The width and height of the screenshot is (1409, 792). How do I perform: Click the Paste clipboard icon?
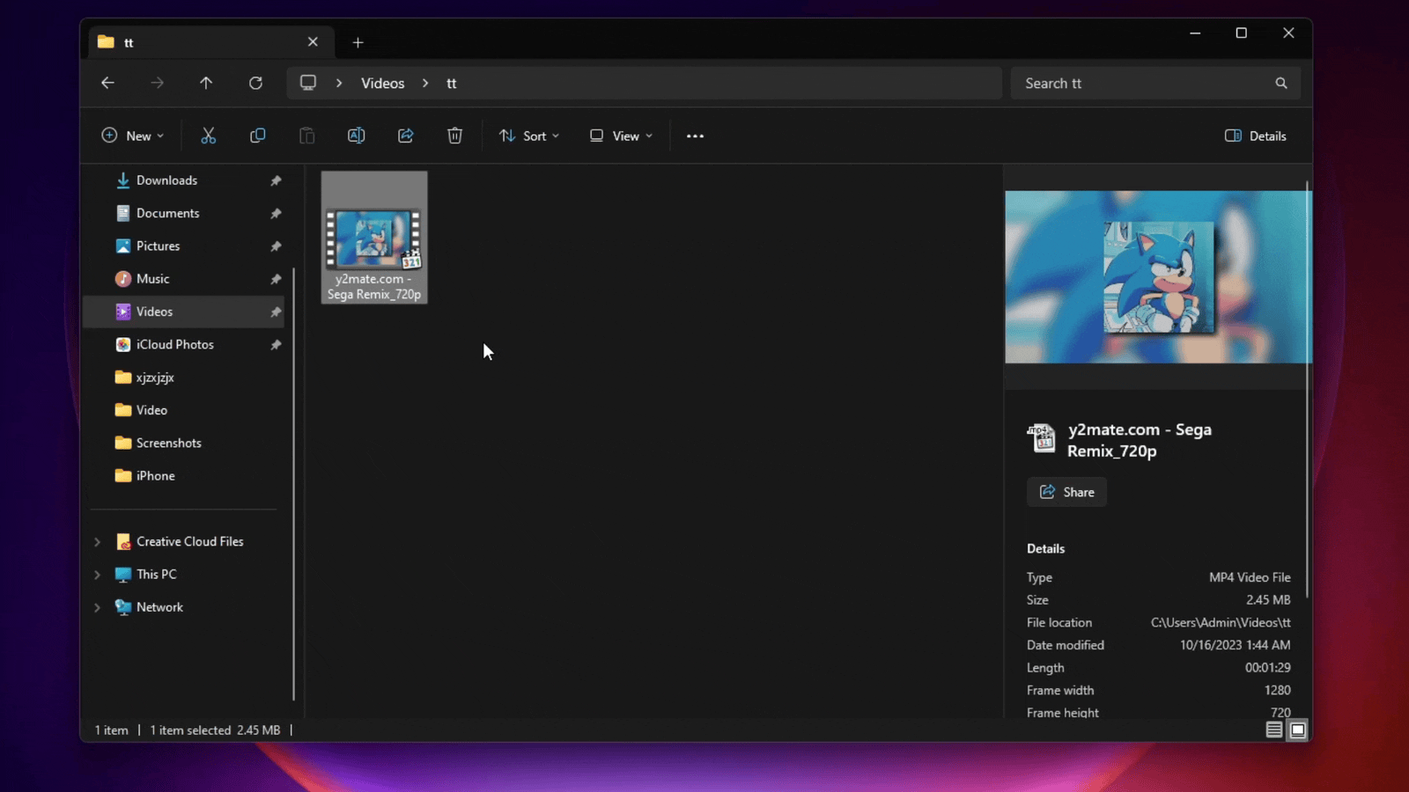[306, 136]
